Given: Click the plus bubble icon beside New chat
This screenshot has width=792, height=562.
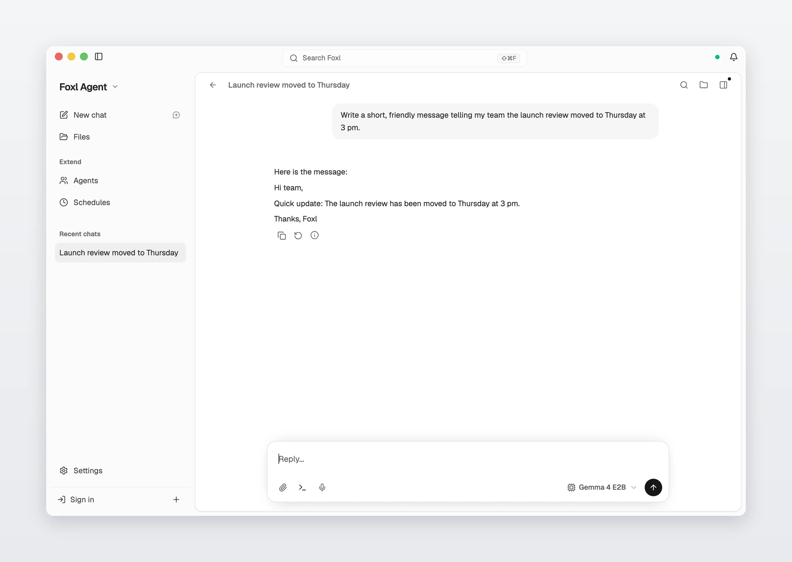Looking at the screenshot, I should [x=176, y=115].
